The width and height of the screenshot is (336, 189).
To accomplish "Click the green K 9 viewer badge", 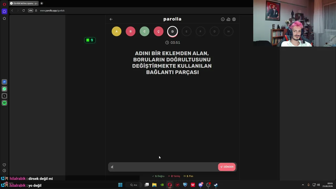I will [90, 40].
